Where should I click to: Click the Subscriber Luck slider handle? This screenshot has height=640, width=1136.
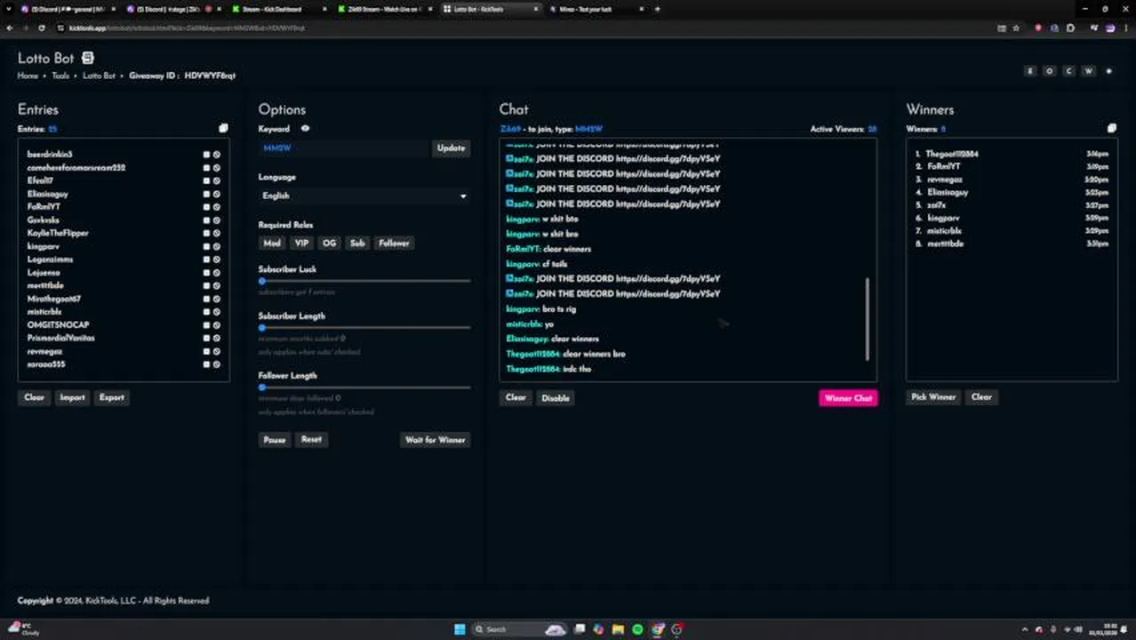point(262,281)
